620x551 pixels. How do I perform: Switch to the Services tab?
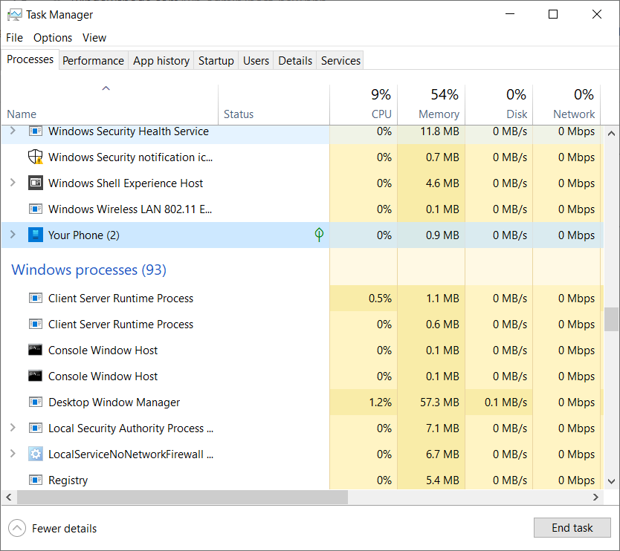(340, 60)
